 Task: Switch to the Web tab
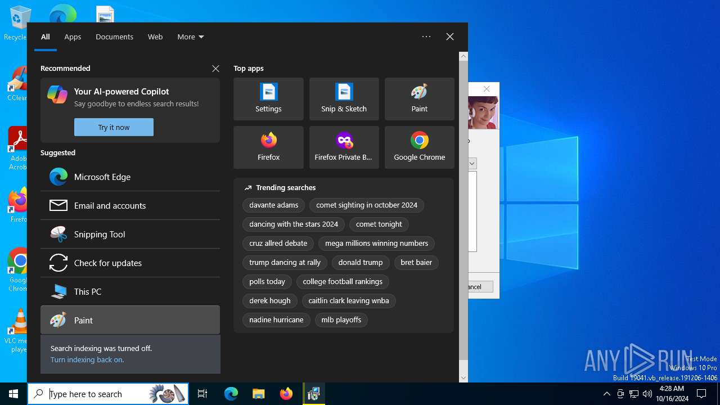[155, 37]
